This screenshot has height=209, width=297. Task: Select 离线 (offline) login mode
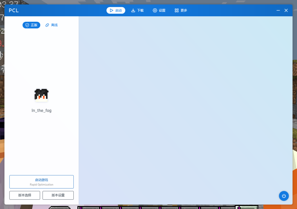click(x=52, y=25)
